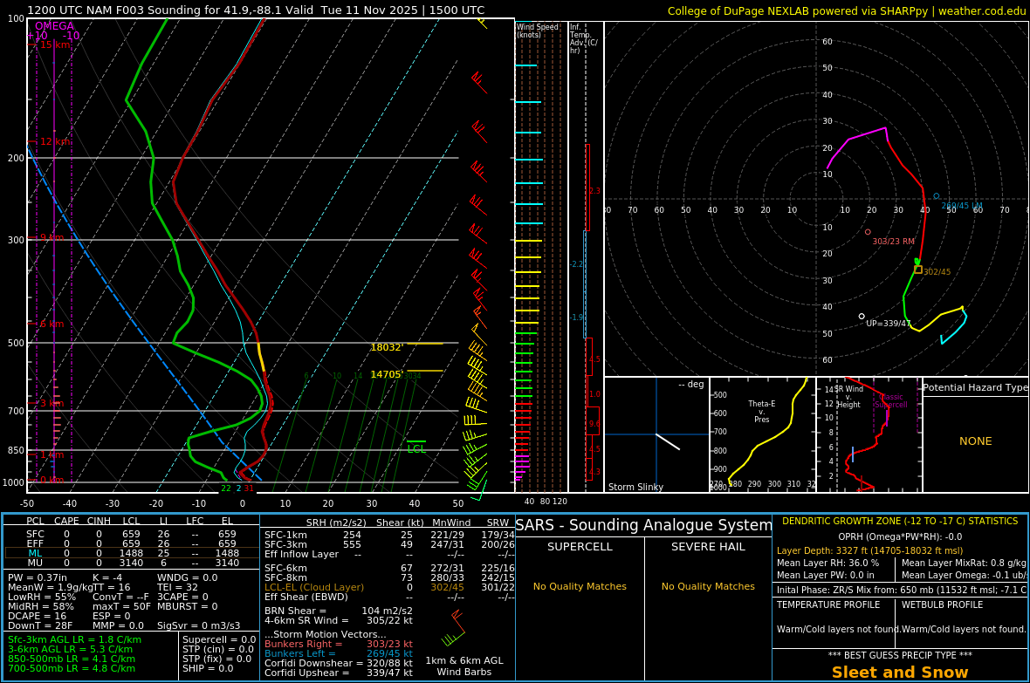Click the white Storm Slinky line marker
1030x683 pixels.
point(668,441)
